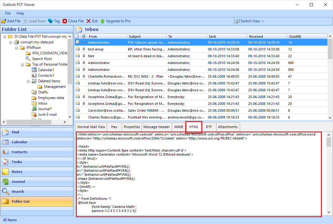Click the Tag toolbar icon

(50, 21)
